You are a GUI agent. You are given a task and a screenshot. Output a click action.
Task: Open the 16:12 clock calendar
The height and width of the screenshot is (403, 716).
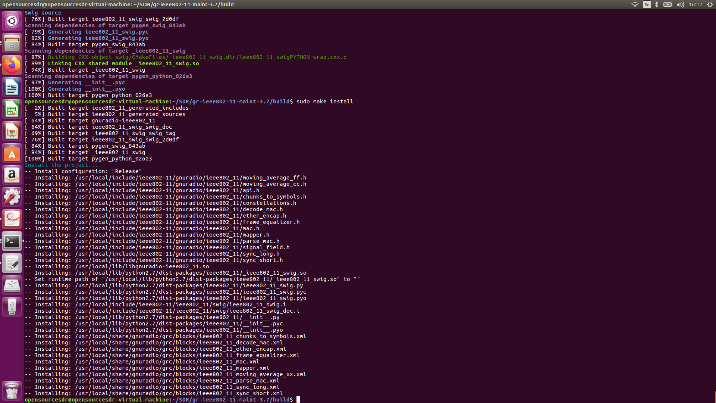tap(696, 5)
